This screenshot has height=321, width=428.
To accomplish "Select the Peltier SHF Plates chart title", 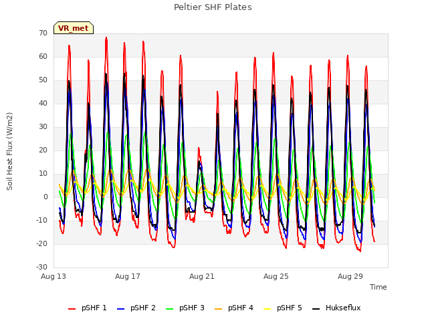I will tap(213, 7).
